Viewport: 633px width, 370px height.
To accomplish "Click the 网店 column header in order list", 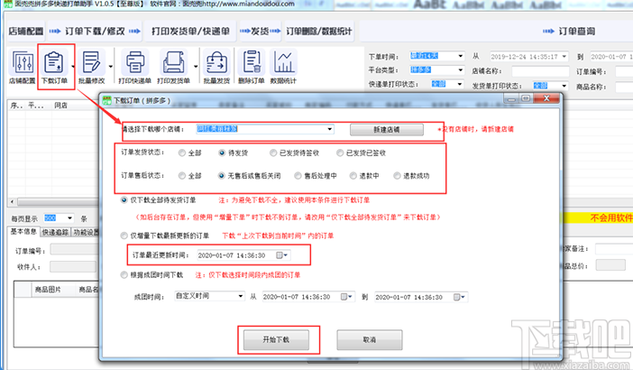I will [x=60, y=106].
